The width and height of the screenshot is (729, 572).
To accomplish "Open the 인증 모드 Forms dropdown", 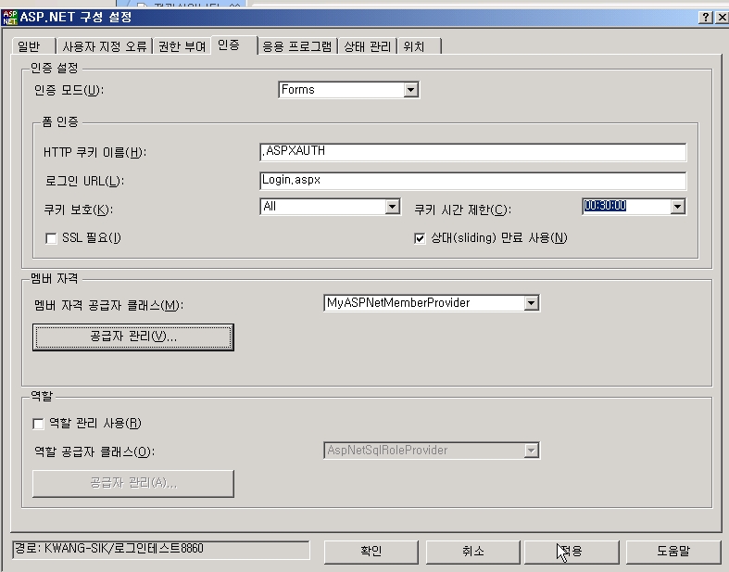I will [x=411, y=90].
